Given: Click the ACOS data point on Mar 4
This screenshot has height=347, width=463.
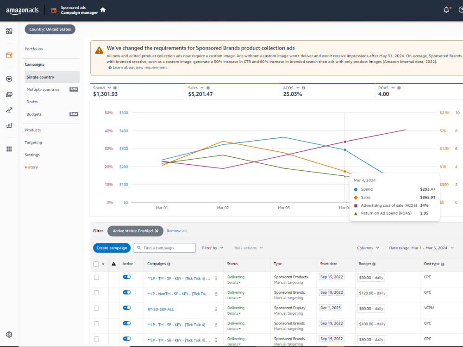Looking at the screenshot, I should point(344,142).
